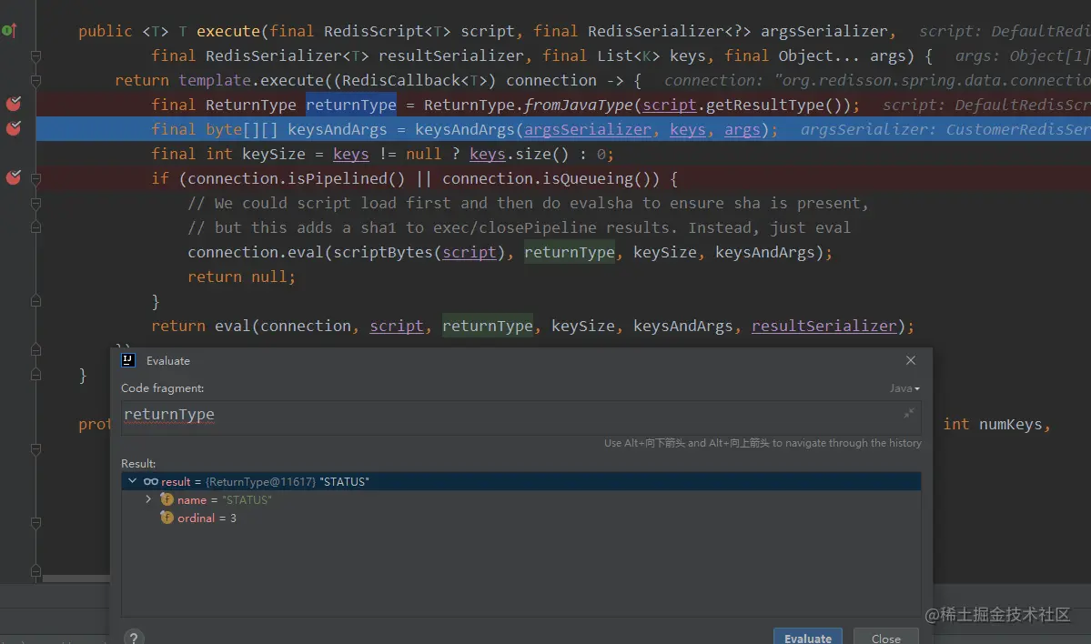Expand the name field node
Image resolution: width=1091 pixels, height=644 pixels.
(148, 499)
